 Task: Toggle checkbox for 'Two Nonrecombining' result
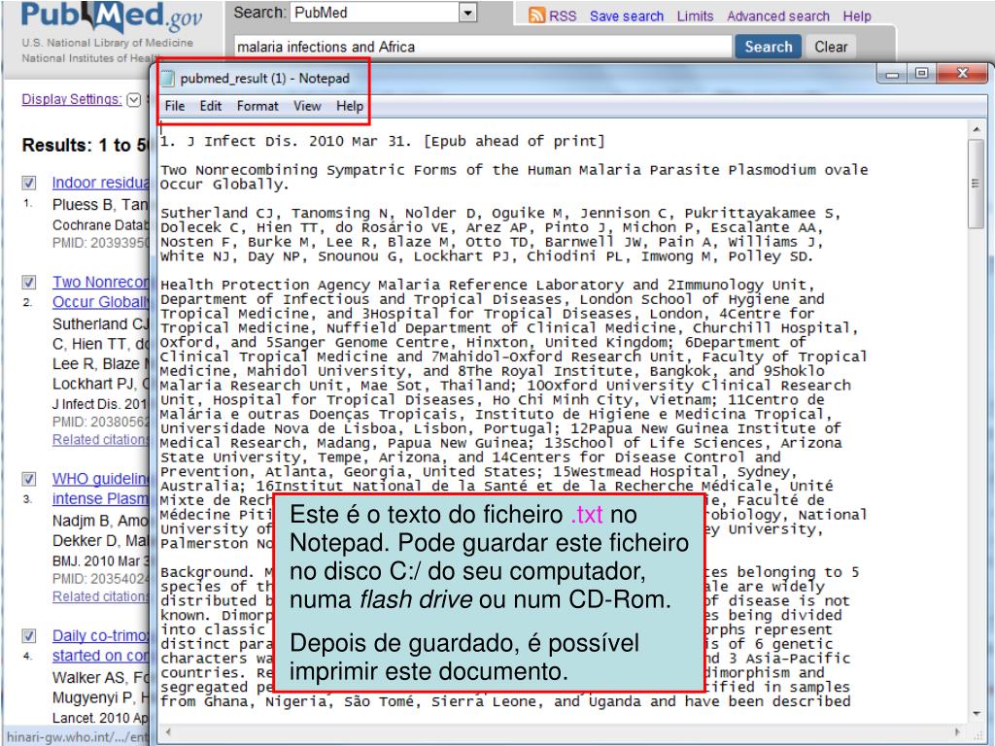tap(29, 282)
